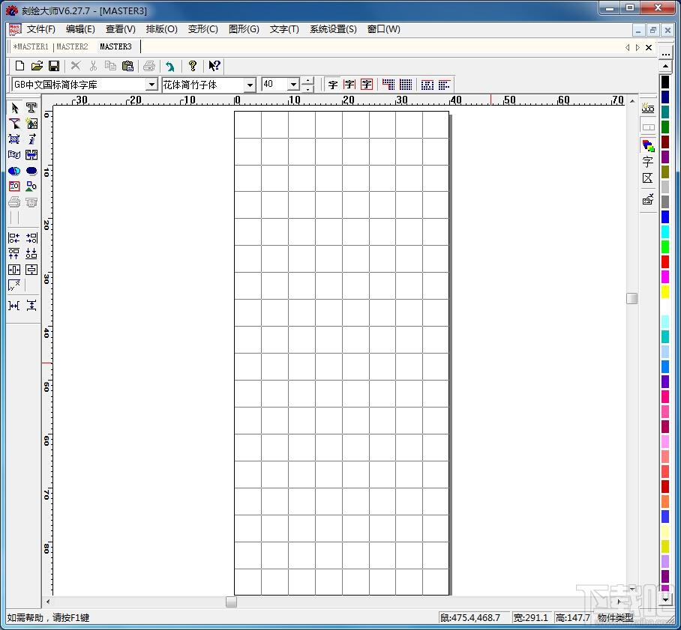Click the 字 character icon in right panel
The image size is (681, 630).
coord(648,163)
